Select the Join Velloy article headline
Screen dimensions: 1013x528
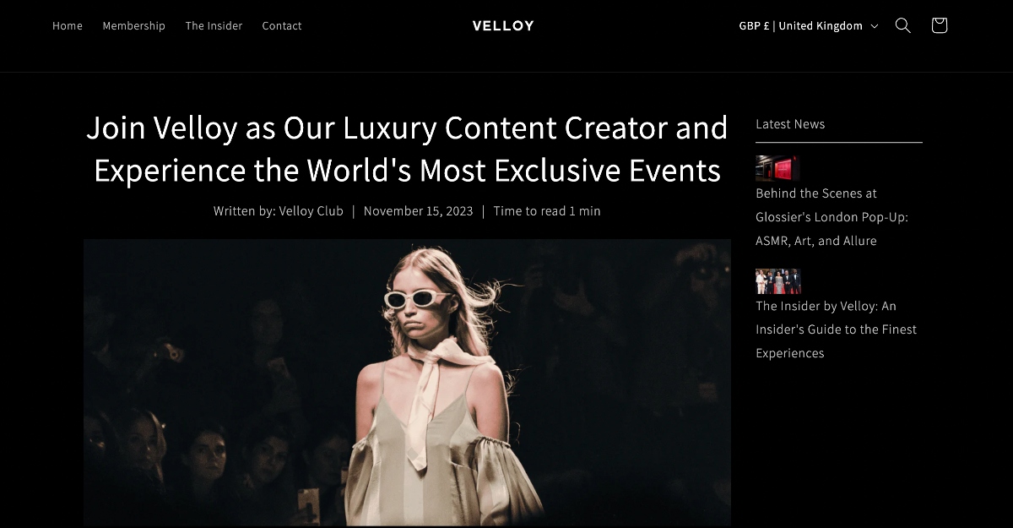pyautogui.click(x=407, y=149)
